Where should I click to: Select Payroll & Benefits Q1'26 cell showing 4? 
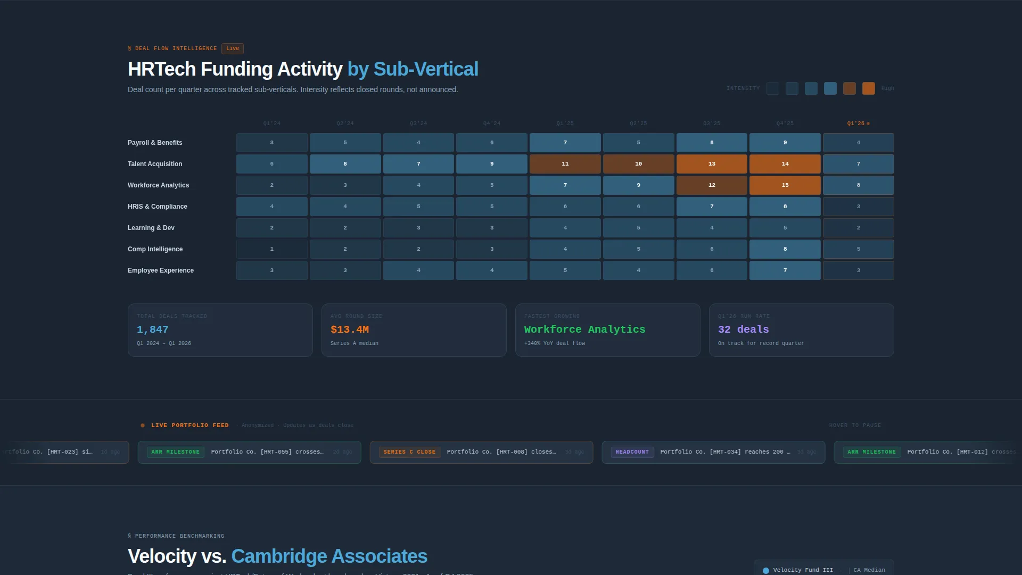(859, 143)
